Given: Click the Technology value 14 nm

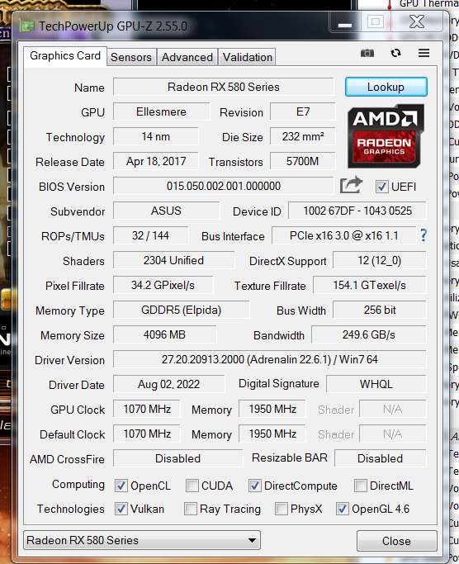Looking at the screenshot, I should [x=156, y=136].
